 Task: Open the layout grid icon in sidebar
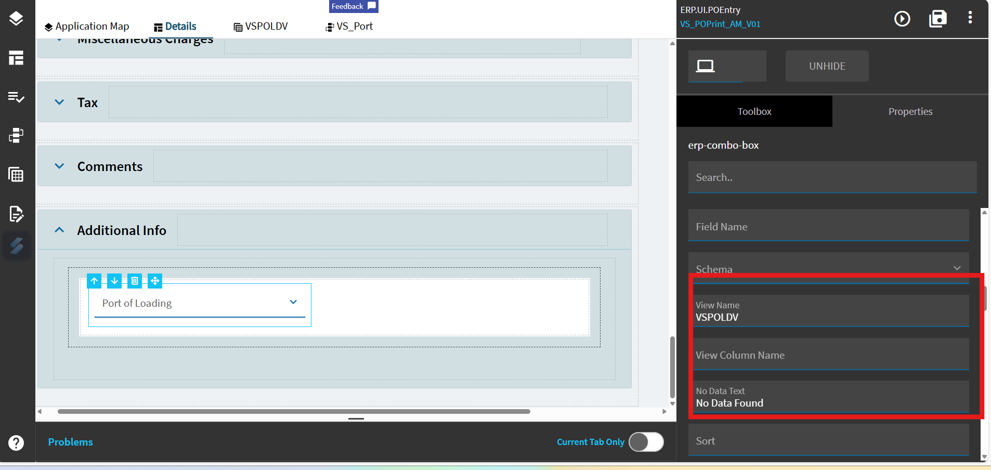tap(16, 58)
